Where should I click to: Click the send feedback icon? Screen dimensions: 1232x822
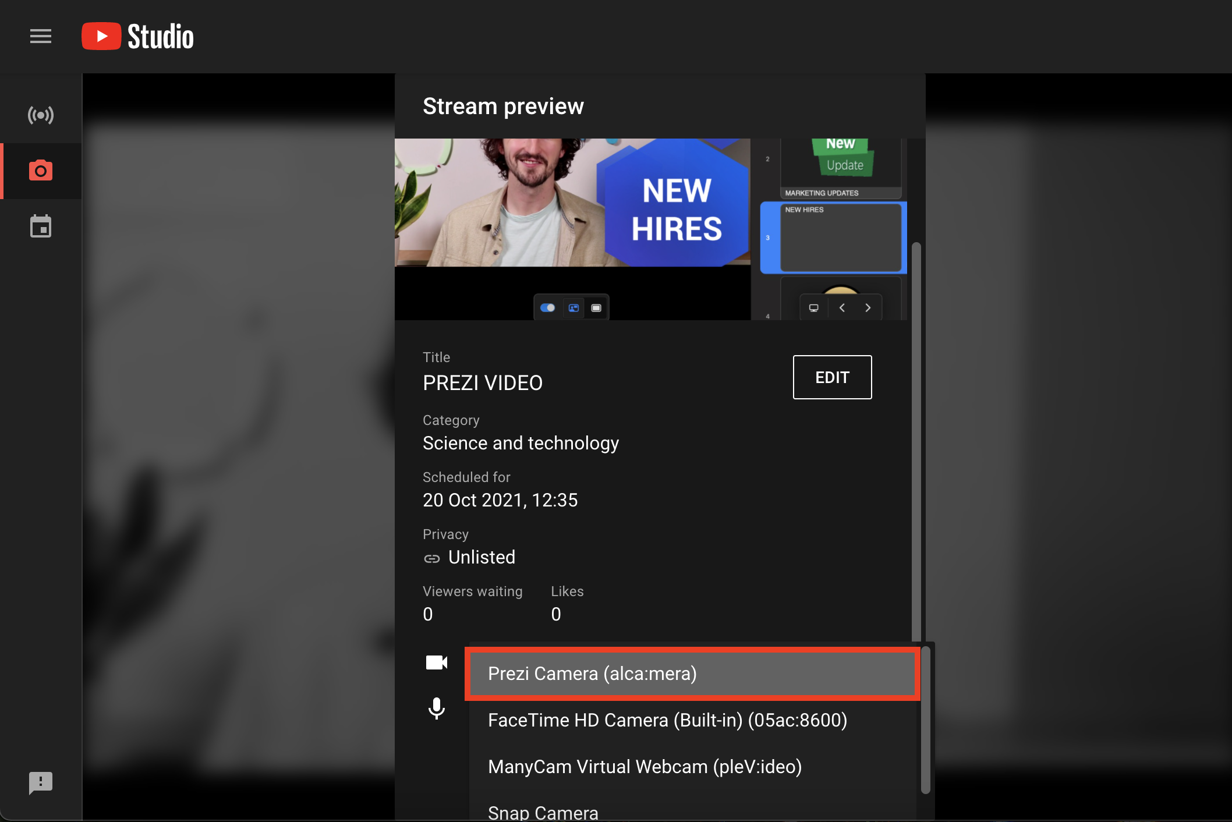41,782
